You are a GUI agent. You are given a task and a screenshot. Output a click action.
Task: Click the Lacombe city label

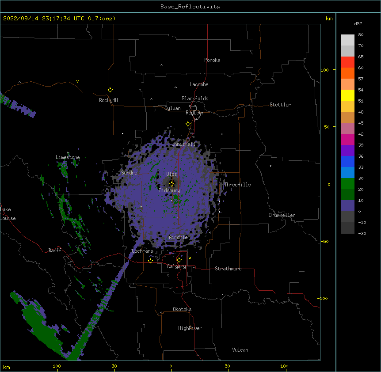point(199,84)
